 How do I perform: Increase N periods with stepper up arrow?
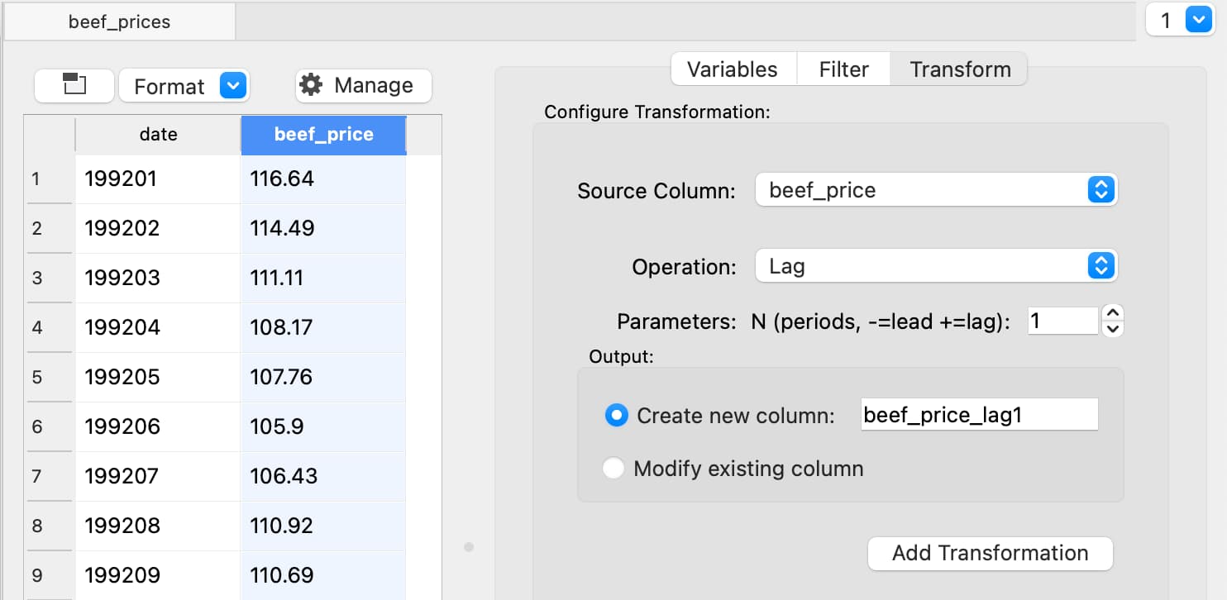coord(1113,313)
